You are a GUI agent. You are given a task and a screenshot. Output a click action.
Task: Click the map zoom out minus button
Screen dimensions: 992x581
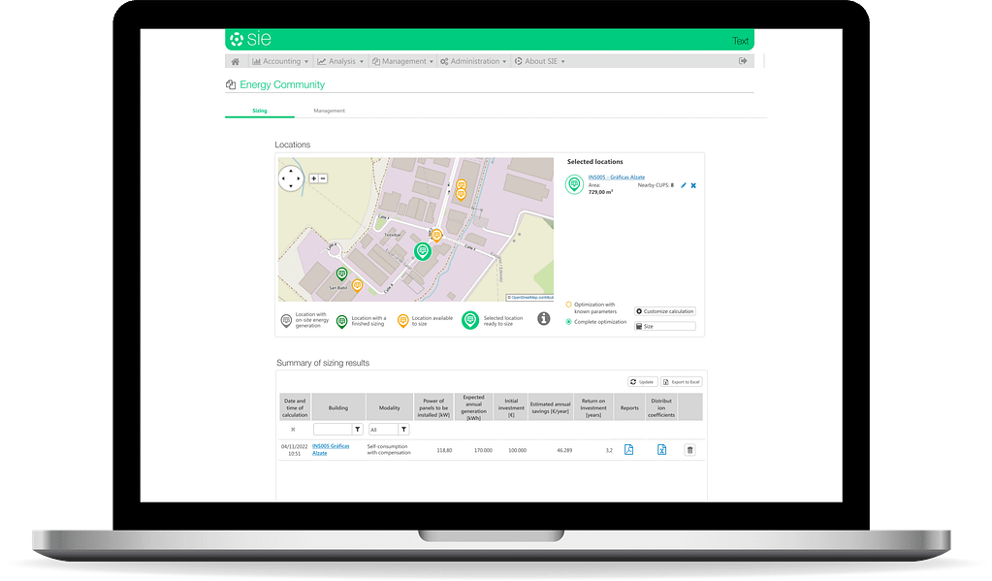323,178
